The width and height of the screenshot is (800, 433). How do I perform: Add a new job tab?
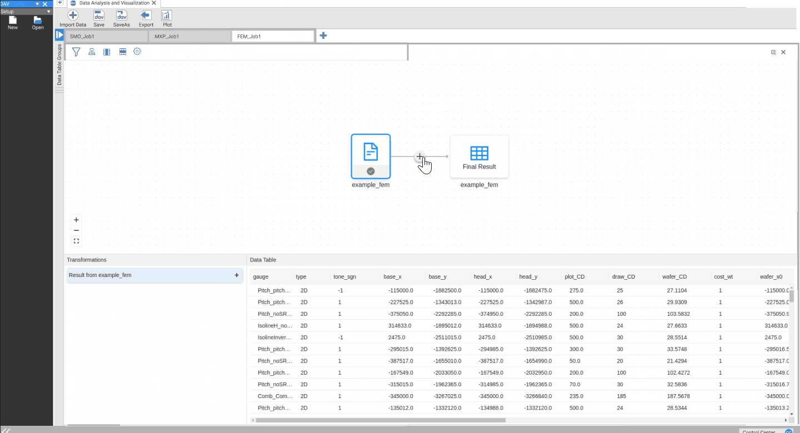point(323,36)
